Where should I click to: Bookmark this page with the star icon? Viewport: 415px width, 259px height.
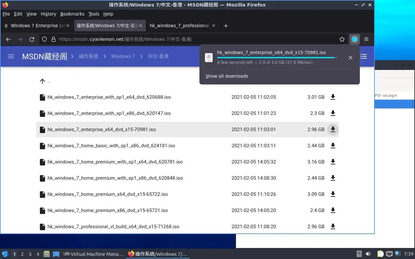tap(342, 39)
